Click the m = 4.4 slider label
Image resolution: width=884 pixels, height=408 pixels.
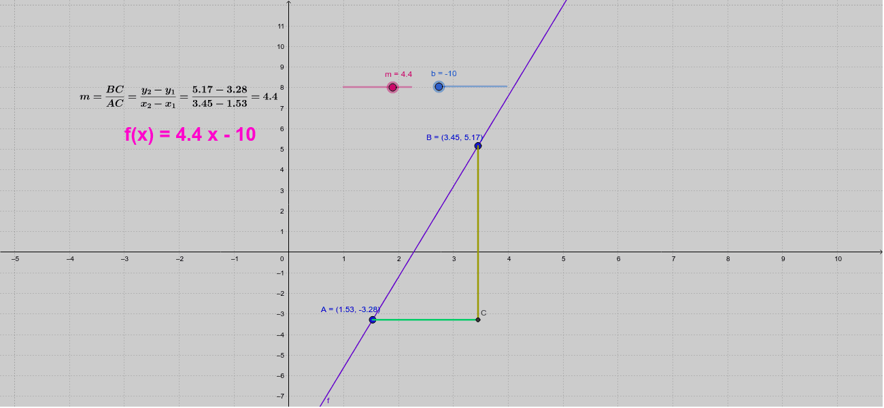pyautogui.click(x=398, y=74)
